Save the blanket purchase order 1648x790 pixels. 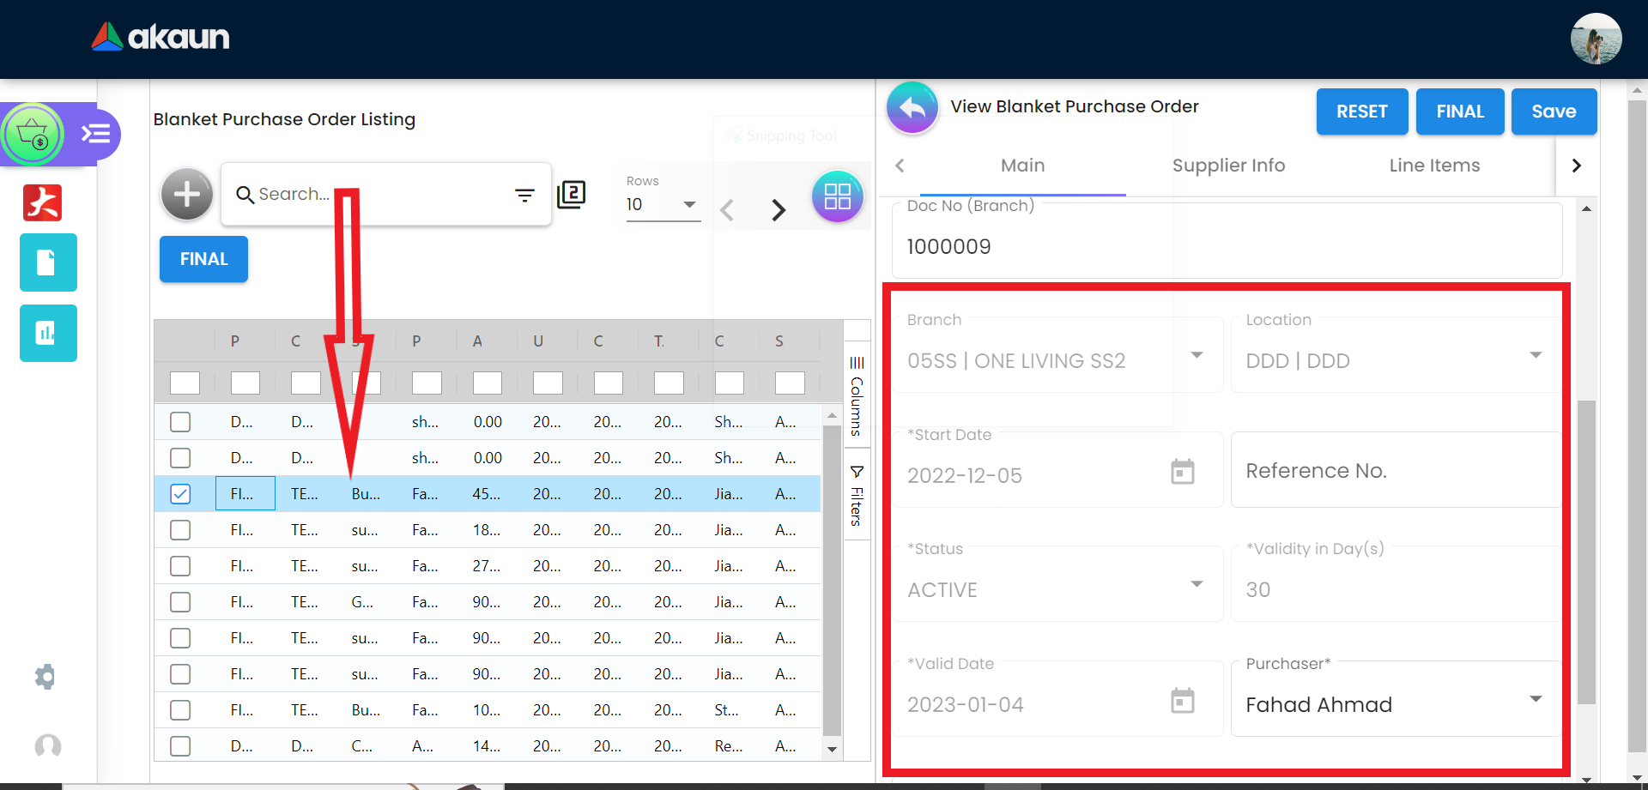tap(1554, 112)
